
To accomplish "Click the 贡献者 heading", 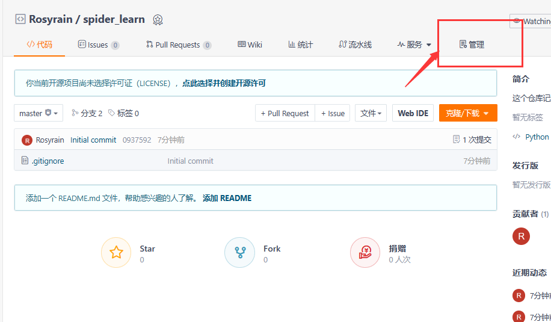I will pyautogui.click(x=525, y=214).
